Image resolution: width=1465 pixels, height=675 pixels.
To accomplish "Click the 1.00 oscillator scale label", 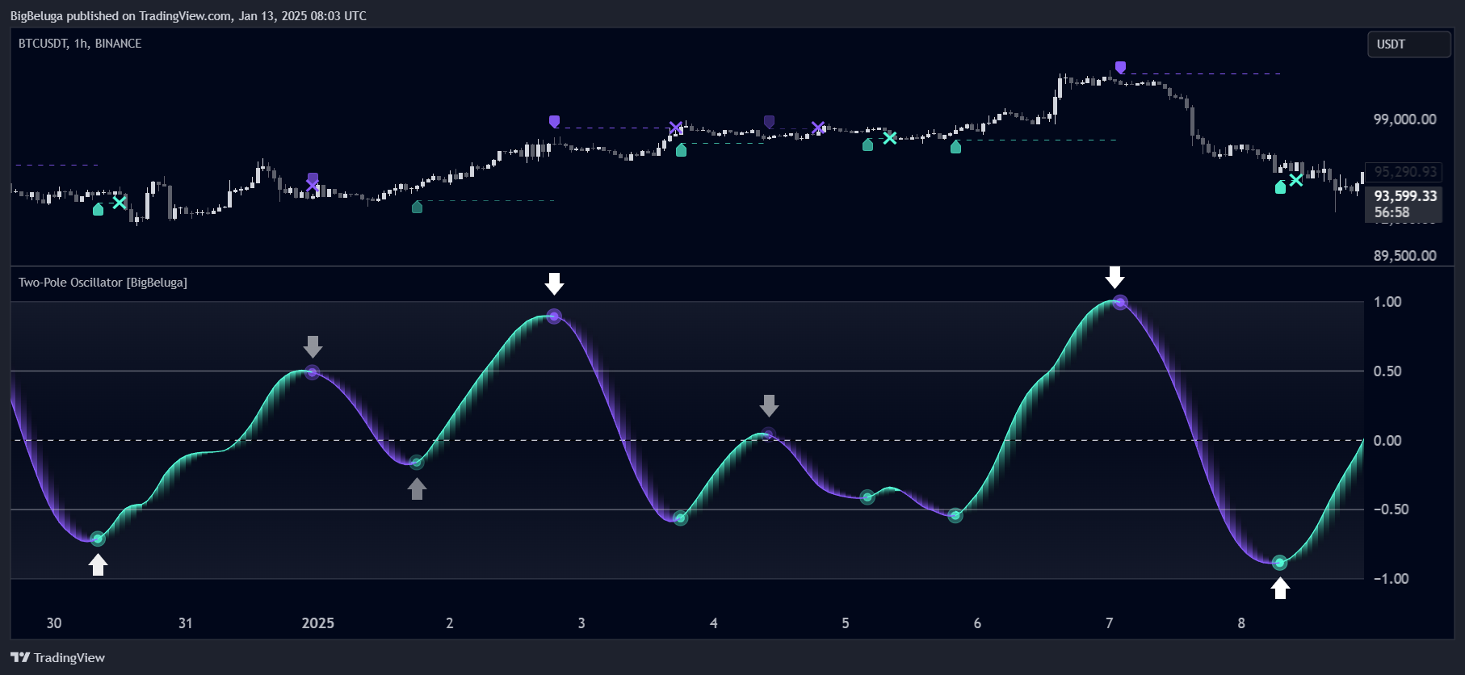I will (x=1387, y=302).
